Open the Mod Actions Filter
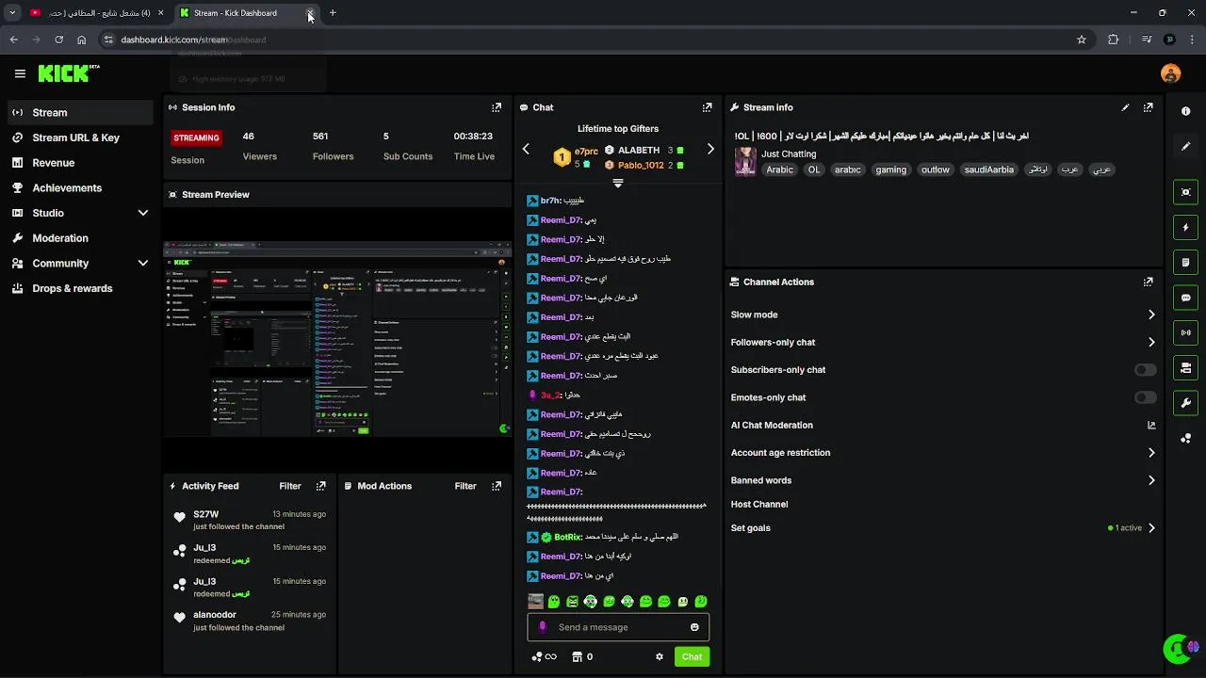Screen dimensions: 1206x678 tap(465, 486)
